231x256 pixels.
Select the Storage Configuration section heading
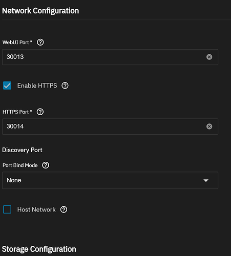coord(39,249)
